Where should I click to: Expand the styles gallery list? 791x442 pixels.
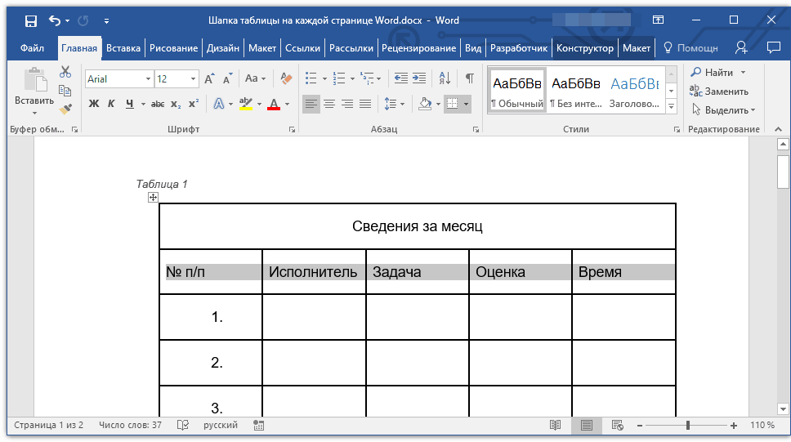point(672,107)
